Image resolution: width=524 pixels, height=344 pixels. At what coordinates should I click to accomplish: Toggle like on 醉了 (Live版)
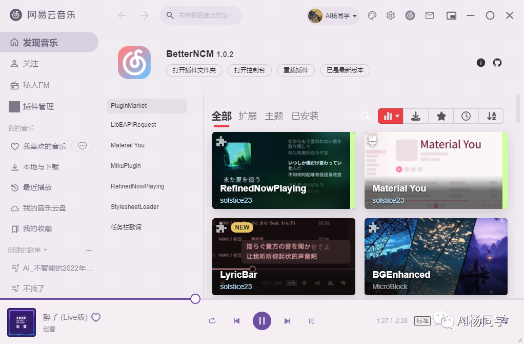pos(96,317)
